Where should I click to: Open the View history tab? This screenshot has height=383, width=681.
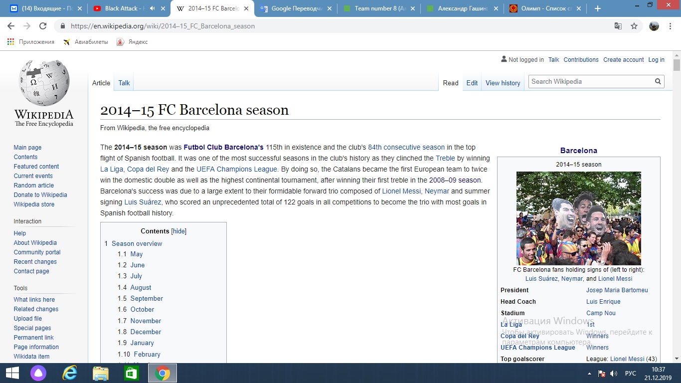[x=503, y=83]
